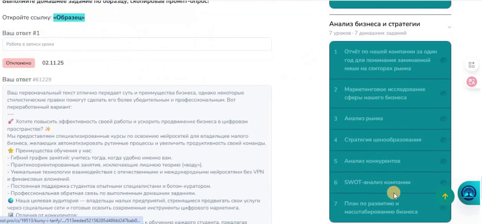482x224 pixels.
Task: Click the line 'Преимущества обучения у нас:'
Action: coord(50,151)
